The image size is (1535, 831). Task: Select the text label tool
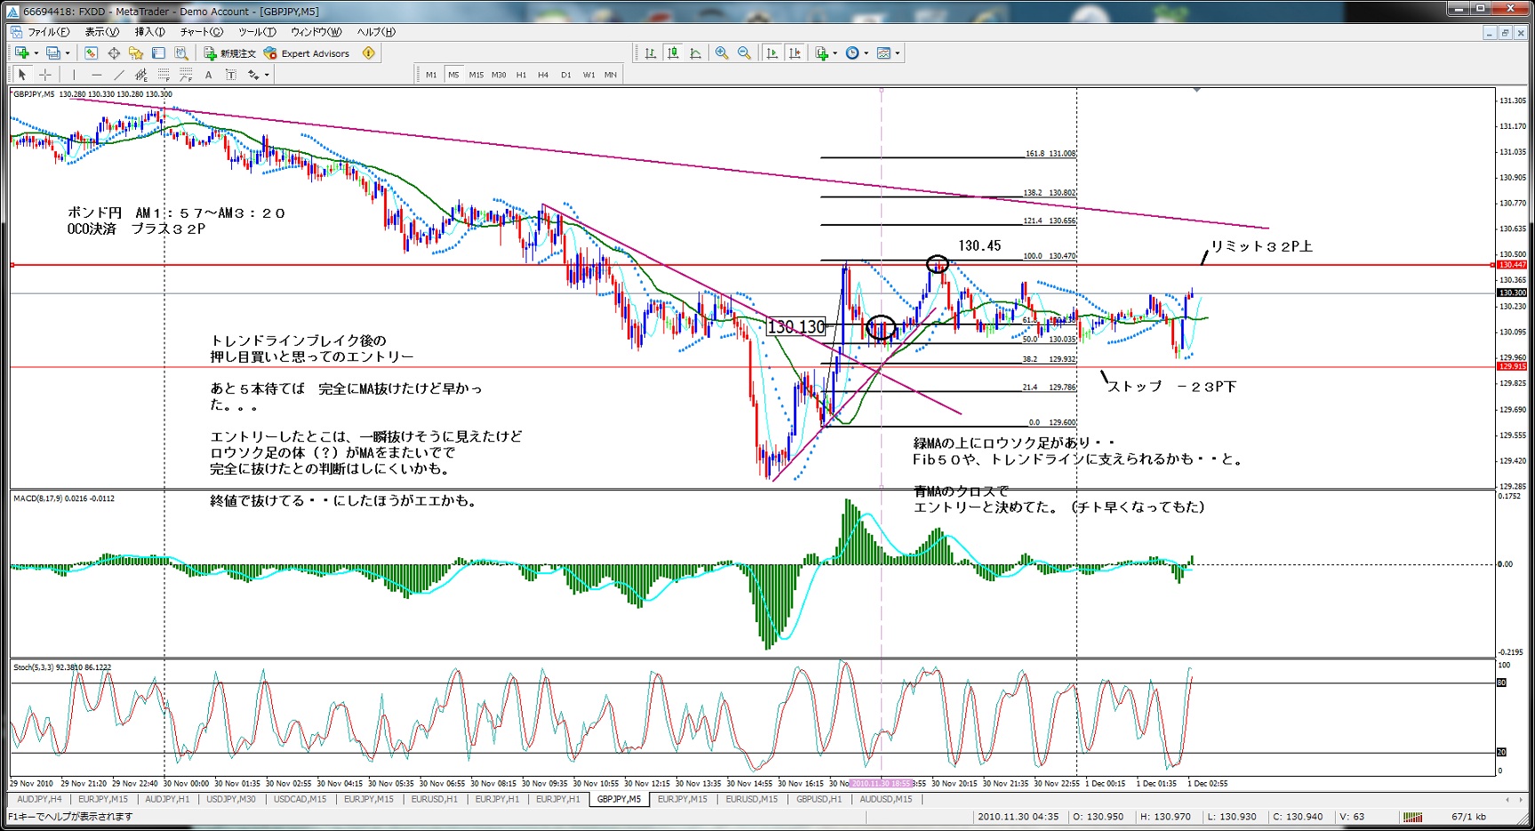(x=231, y=75)
